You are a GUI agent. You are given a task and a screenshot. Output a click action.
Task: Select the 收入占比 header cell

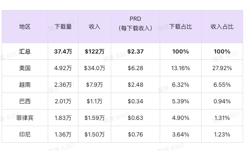pos(222,27)
